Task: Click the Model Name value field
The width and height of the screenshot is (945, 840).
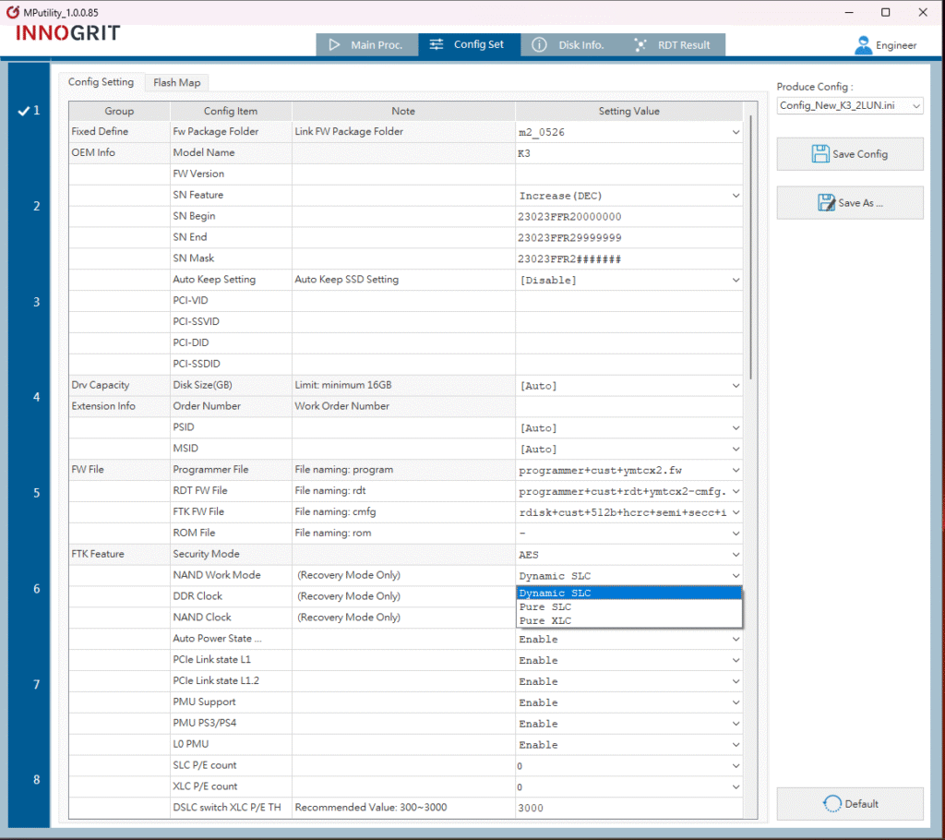Action: pyautogui.click(x=628, y=153)
